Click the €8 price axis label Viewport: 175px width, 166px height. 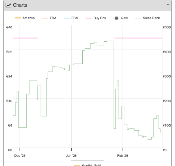pos(10,125)
